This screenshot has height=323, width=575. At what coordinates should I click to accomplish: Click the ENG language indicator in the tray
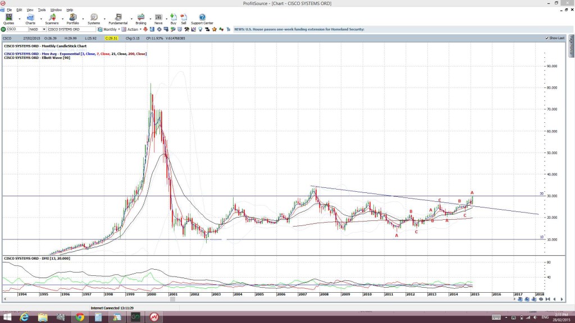[545, 317]
